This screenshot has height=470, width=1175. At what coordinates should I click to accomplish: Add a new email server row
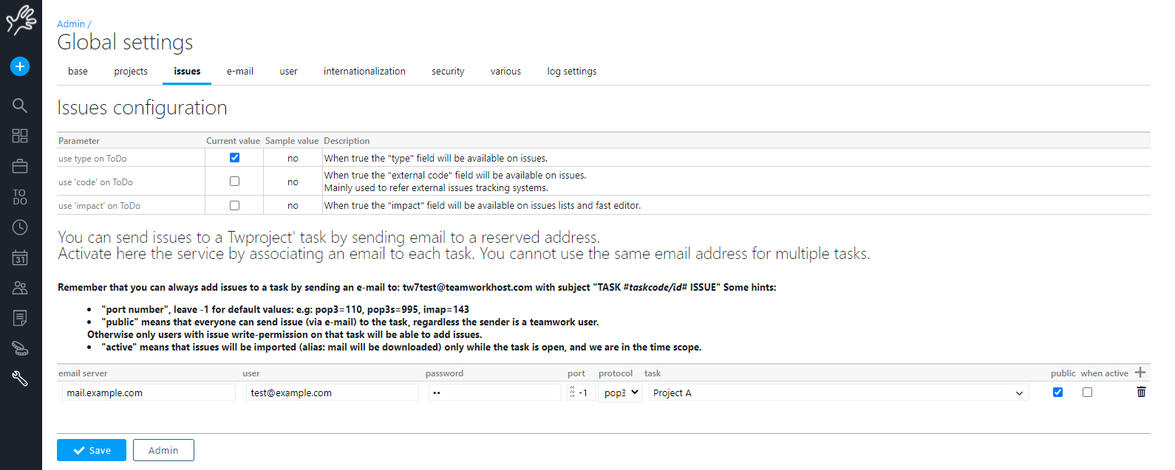point(1140,373)
